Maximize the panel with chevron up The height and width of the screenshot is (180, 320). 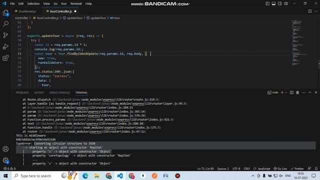[310, 92]
